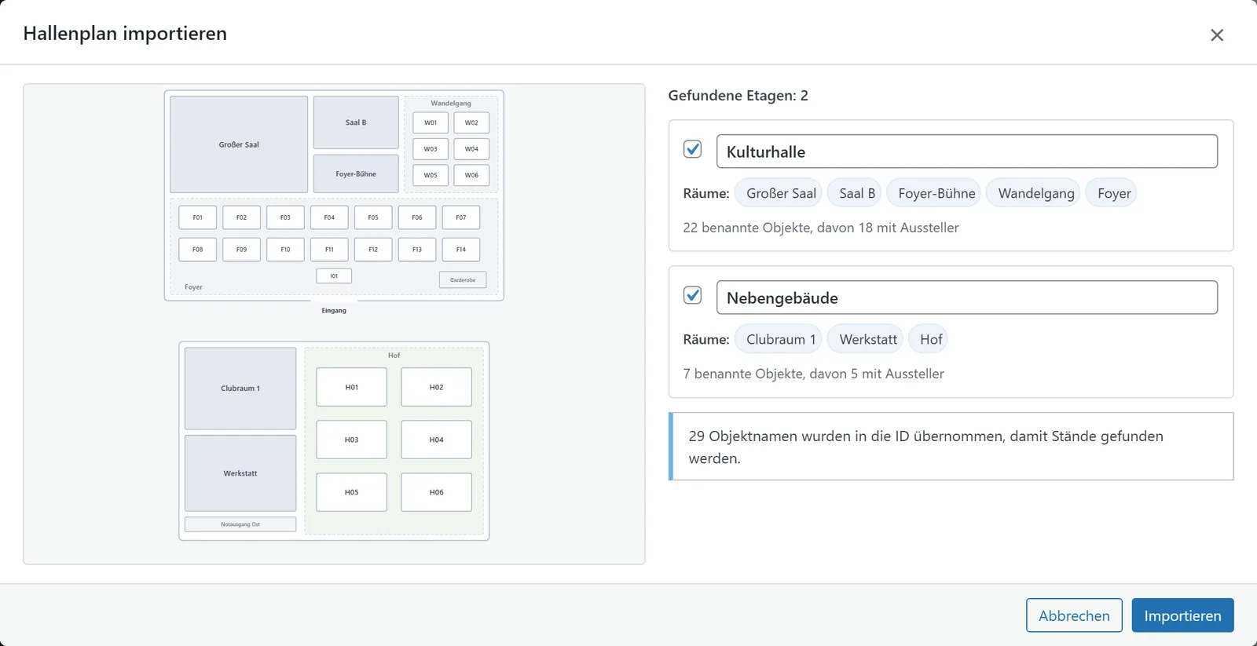
Task: Click stand H04 in the Hof
Action: (437, 440)
